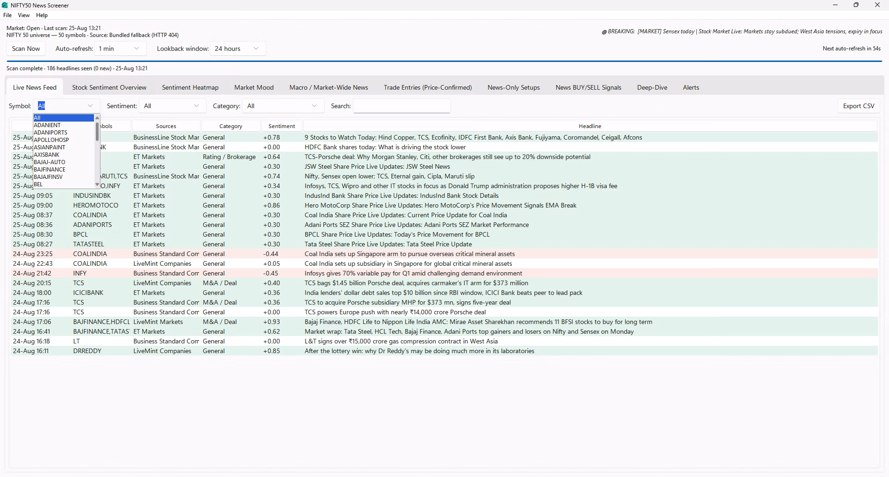The height and width of the screenshot is (477, 889).
Task: Choose BAJFINANCE from symbol list
Action: (x=64, y=170)
